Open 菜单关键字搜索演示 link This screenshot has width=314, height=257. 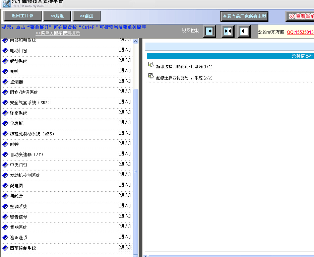coord(58,33)
